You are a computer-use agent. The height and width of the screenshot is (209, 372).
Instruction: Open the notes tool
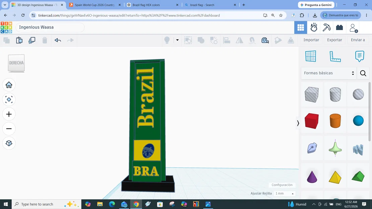click(360, 56)
